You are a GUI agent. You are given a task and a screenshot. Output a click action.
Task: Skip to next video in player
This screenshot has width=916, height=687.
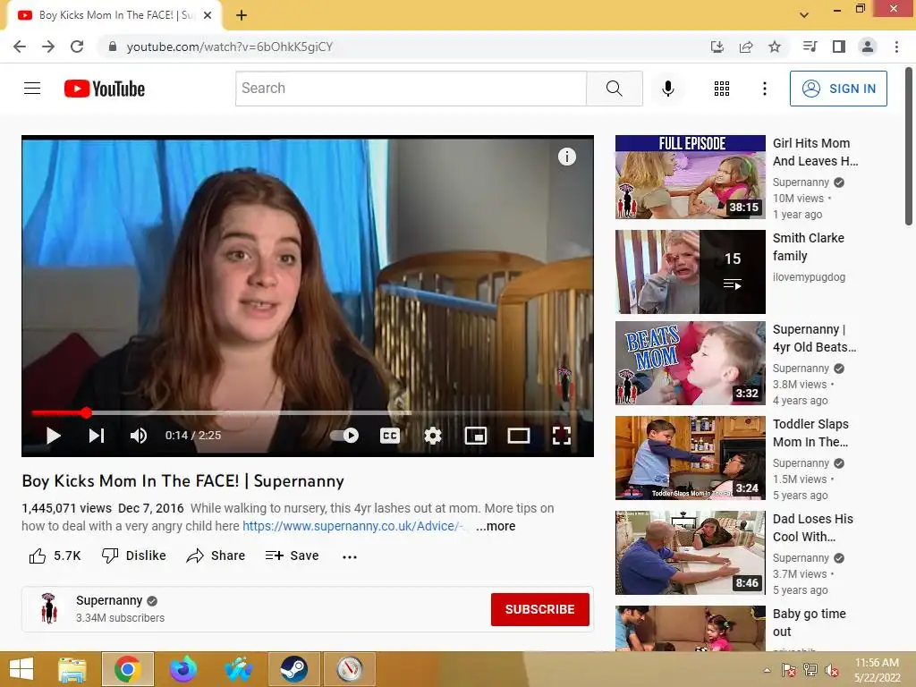(x=97, y=436)
